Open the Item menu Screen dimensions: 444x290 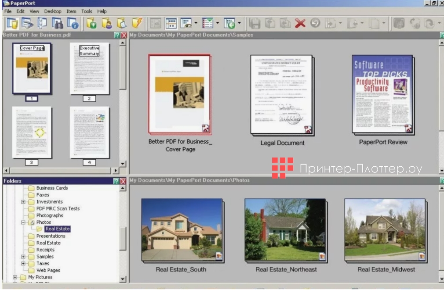(x=71, y=11)
